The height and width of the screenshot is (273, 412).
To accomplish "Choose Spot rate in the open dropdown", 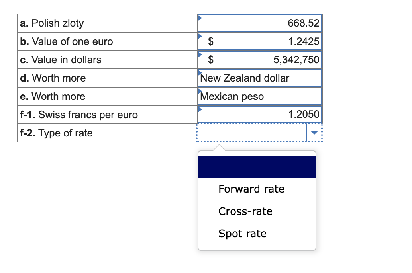I will click(242, 234).
